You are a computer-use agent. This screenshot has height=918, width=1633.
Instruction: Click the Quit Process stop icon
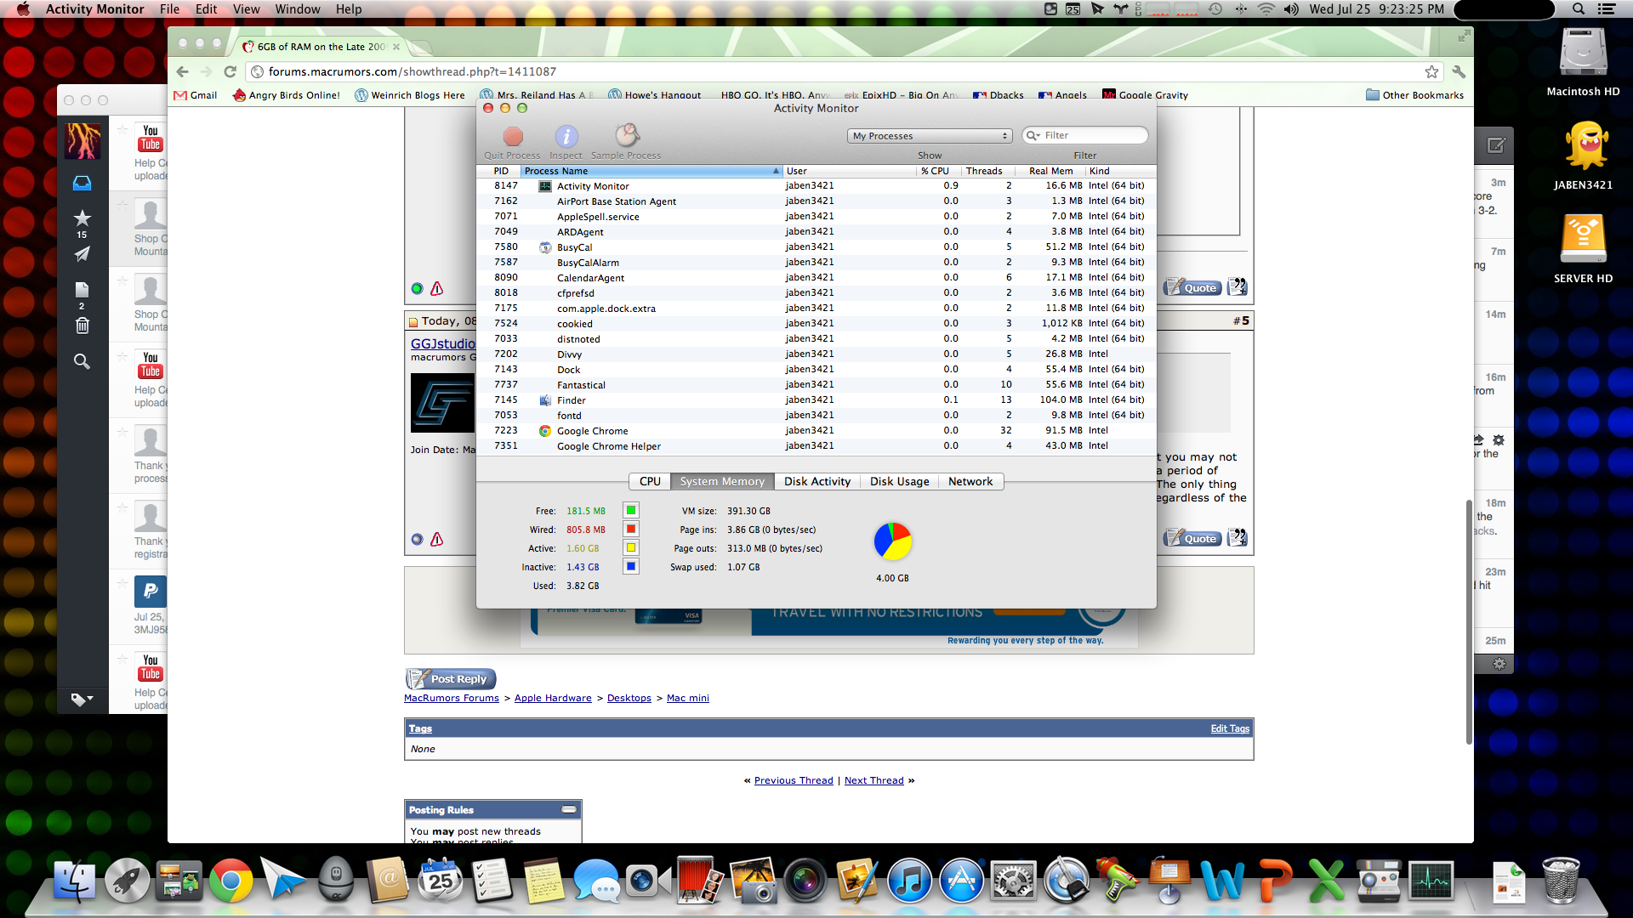(513, 137)
